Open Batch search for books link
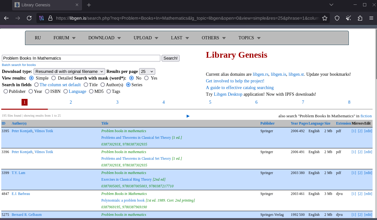 pyautogui.click(x=19, y=65)
